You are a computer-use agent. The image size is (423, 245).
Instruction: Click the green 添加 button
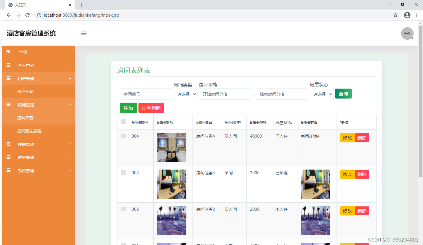129,108
